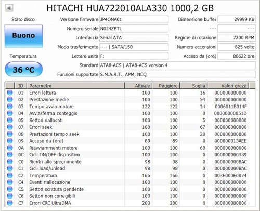
Task: Select the status orb of Riavviamenti motore
Action: point(10,148)
